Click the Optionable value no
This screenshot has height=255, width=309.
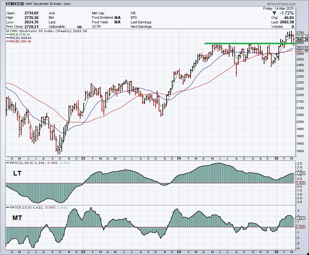(x=80, y=27)
